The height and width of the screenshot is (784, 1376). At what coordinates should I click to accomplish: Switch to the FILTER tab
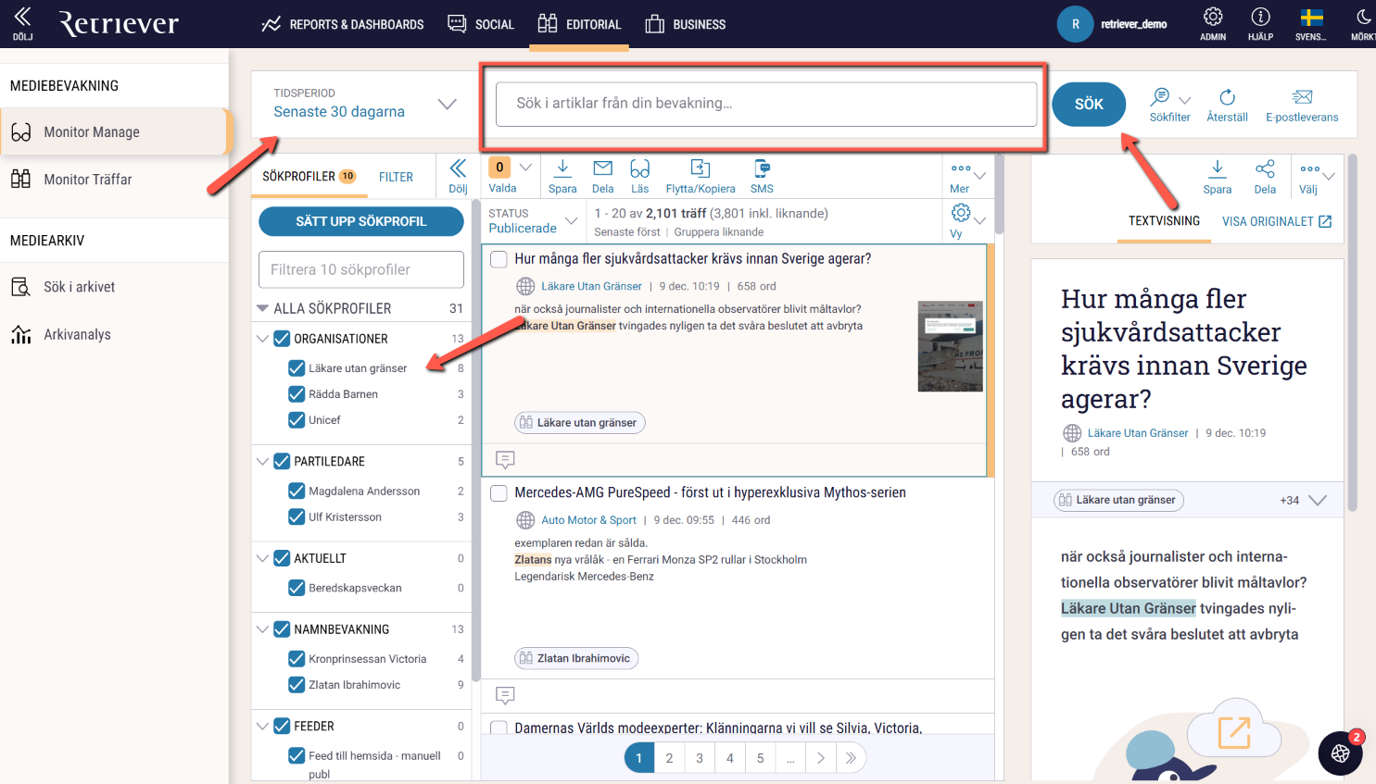coord(396,177)
